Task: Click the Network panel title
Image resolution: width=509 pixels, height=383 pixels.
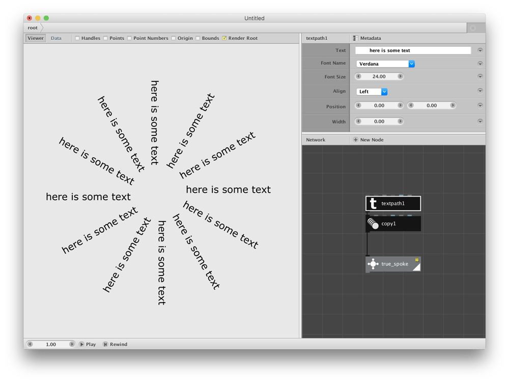Action: [x=316, y=140]
